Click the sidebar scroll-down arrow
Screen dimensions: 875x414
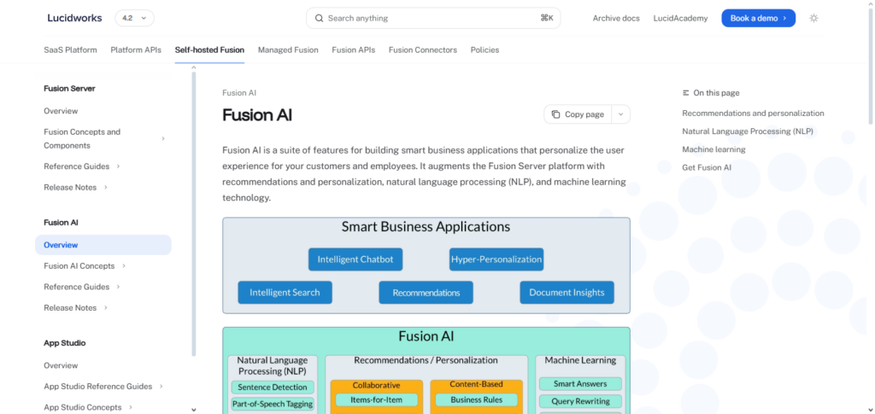click(194, 410)
